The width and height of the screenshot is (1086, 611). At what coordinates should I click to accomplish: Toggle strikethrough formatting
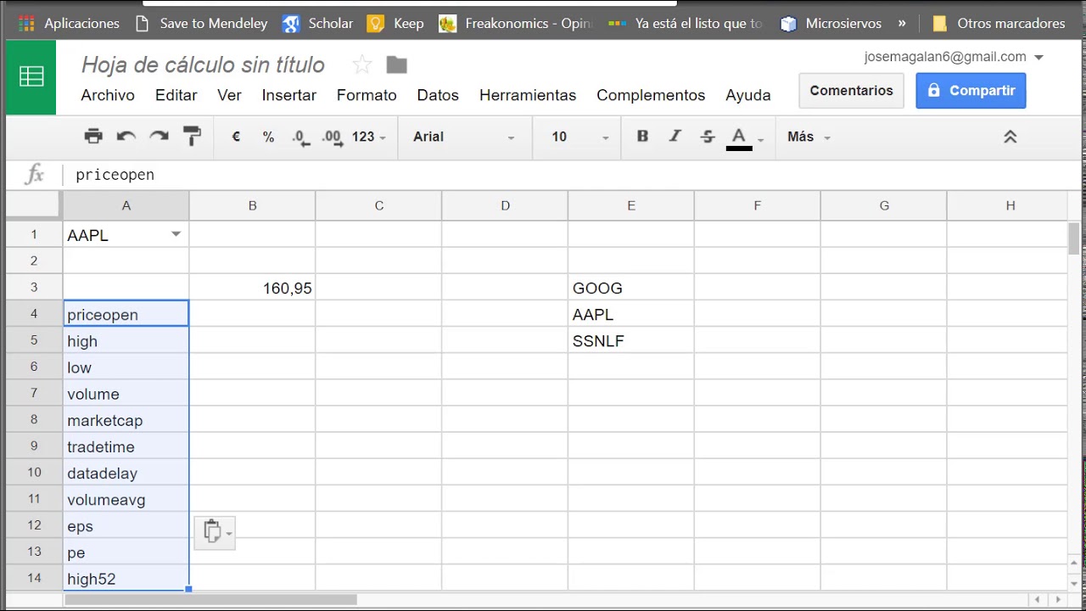(708, 137)
